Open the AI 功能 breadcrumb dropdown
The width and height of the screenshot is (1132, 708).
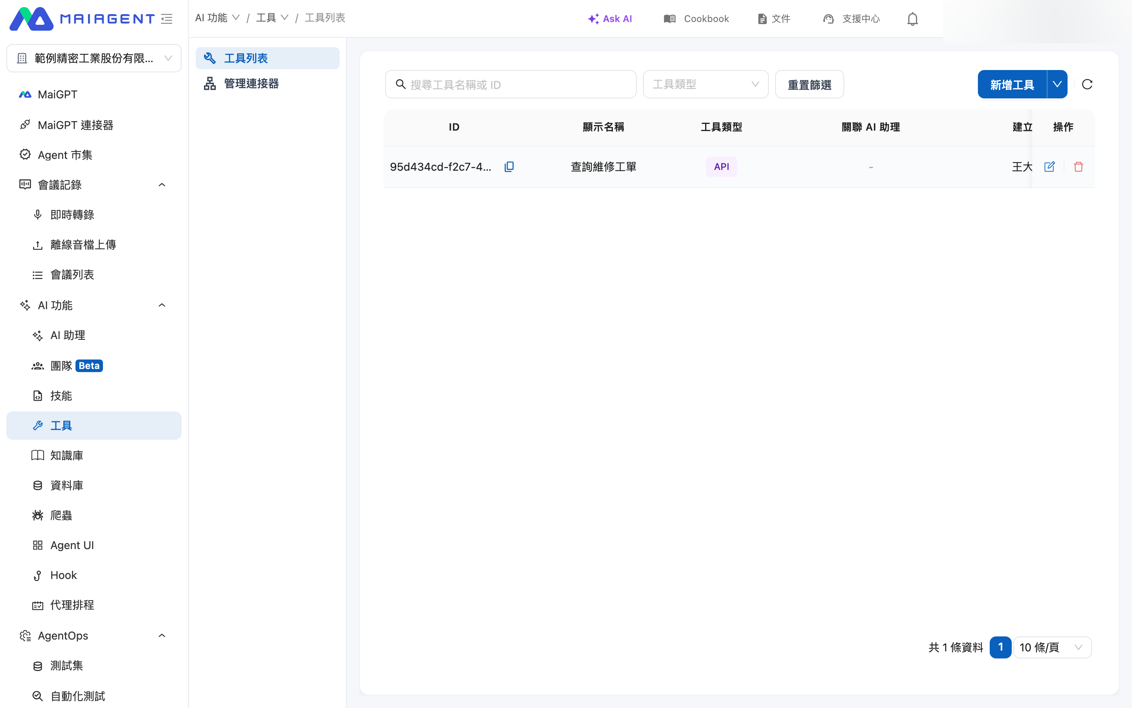(217, 18)
